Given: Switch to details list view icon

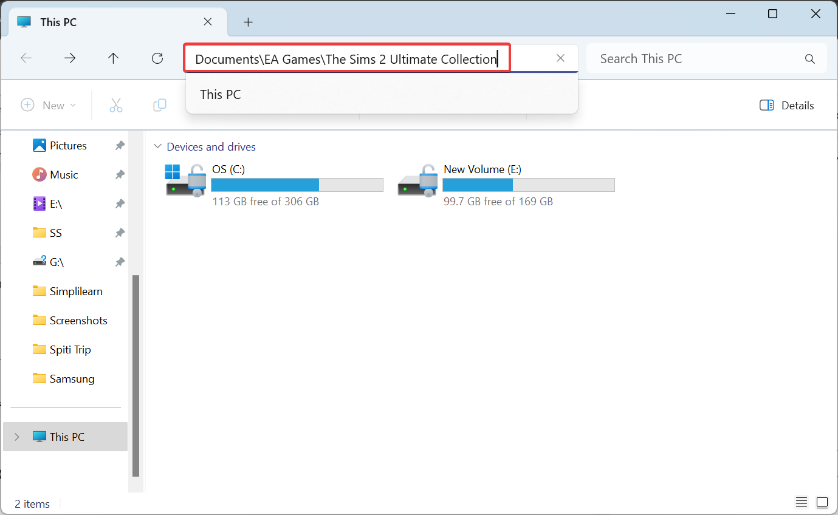Looking at the screenshot, I should pos(802,502).
